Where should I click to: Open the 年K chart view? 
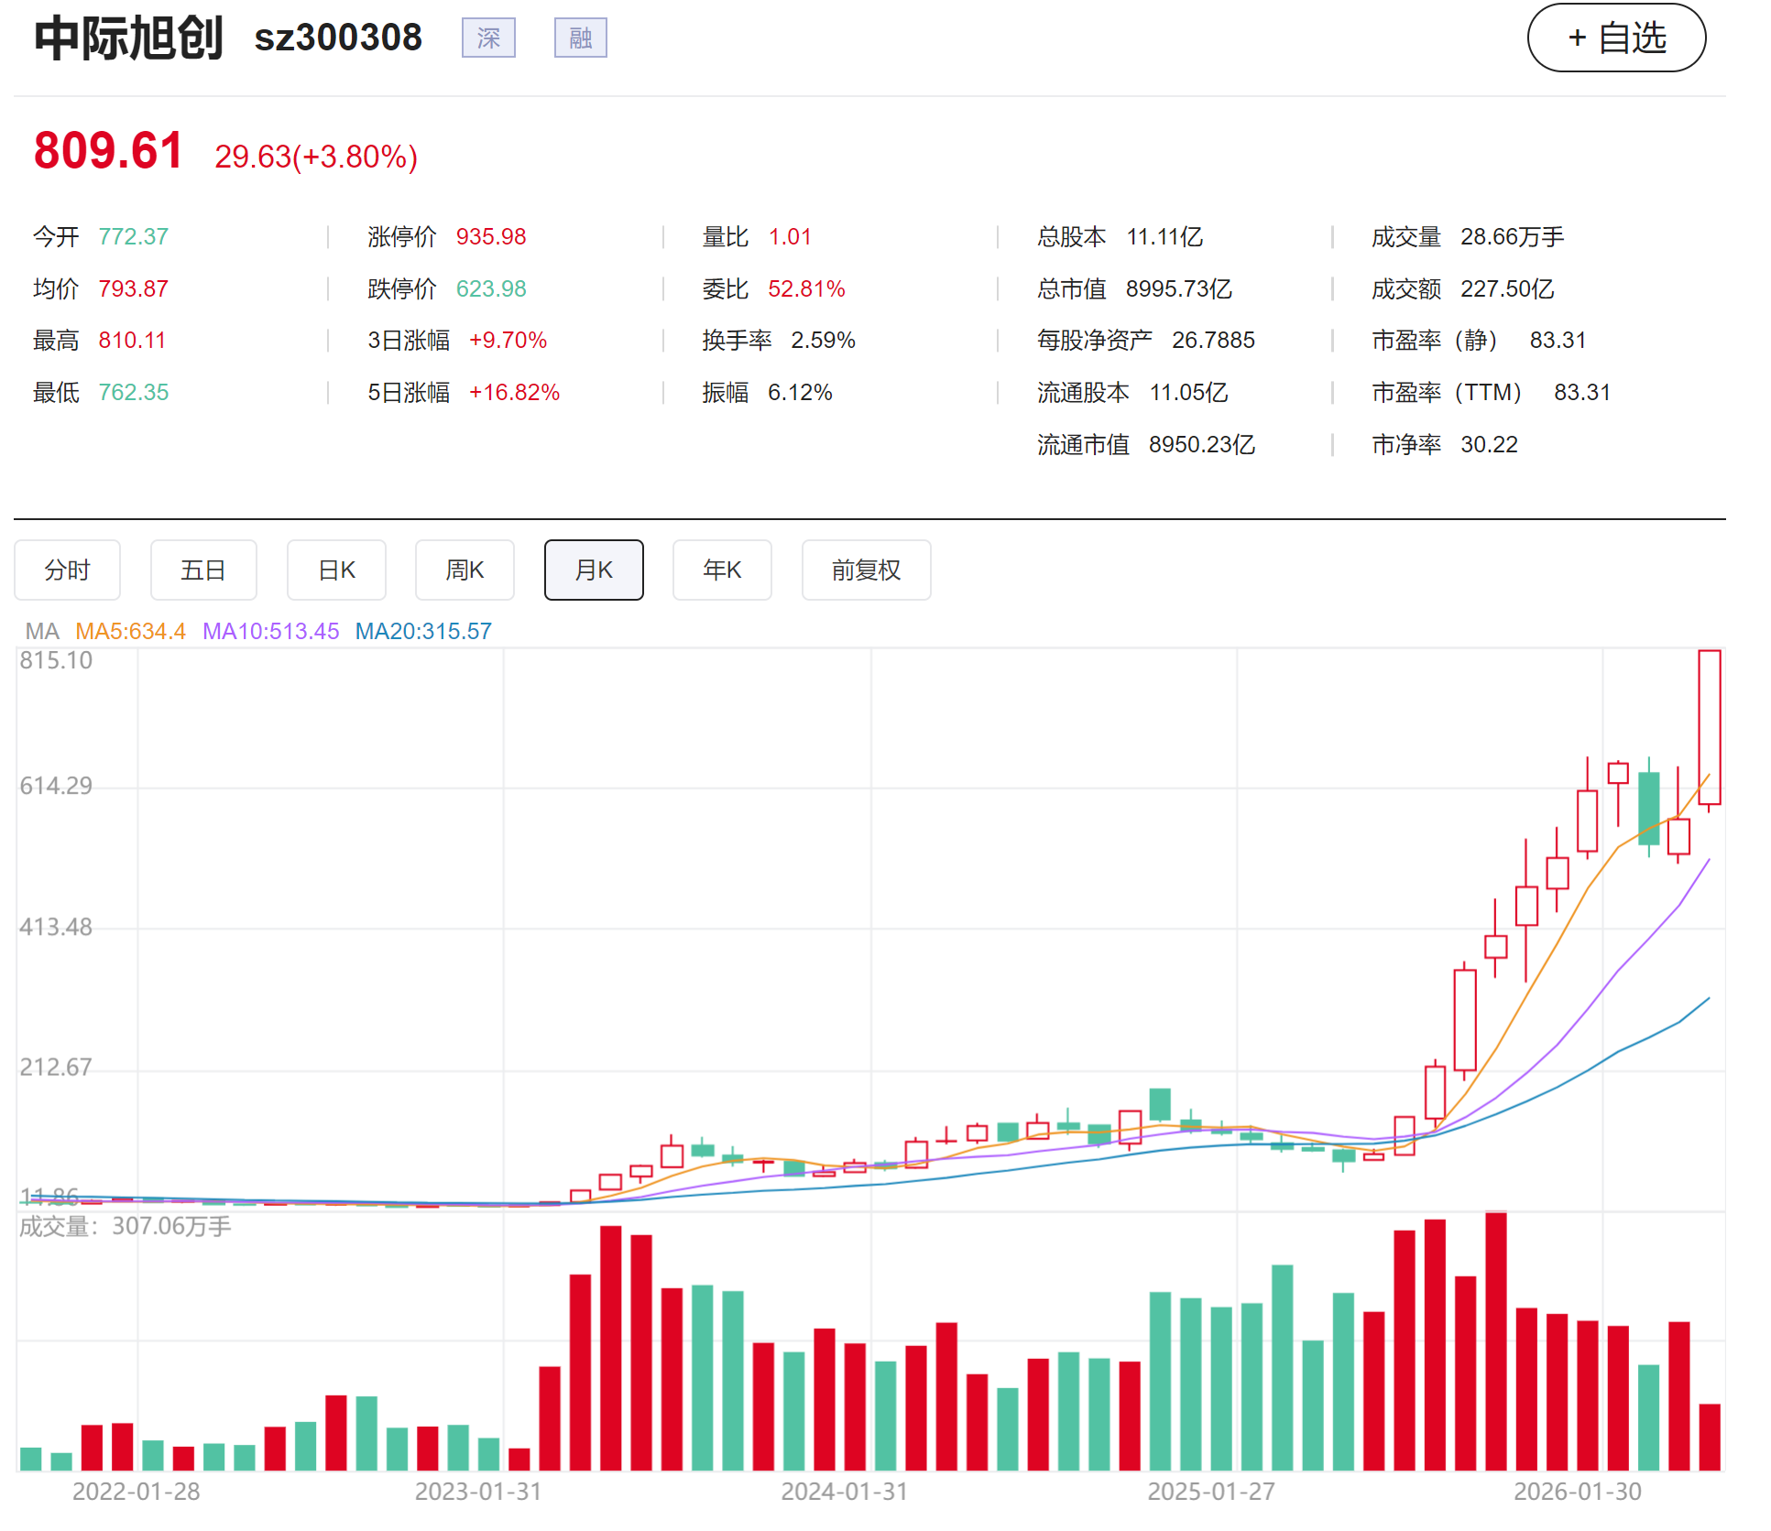pos(722,570)
